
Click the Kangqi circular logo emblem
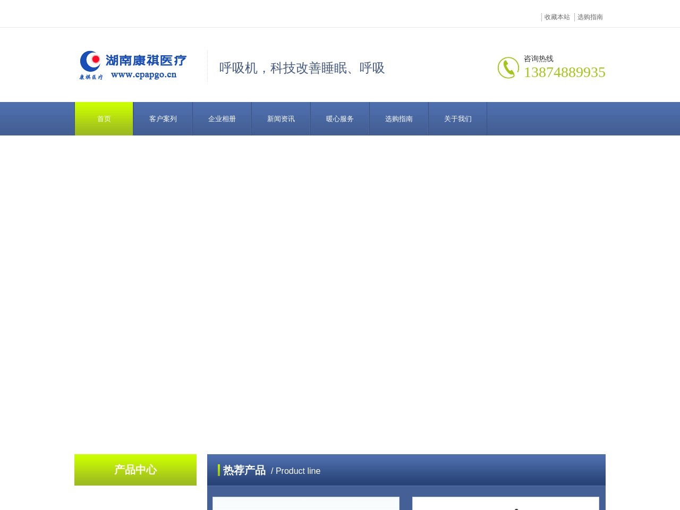90,62
